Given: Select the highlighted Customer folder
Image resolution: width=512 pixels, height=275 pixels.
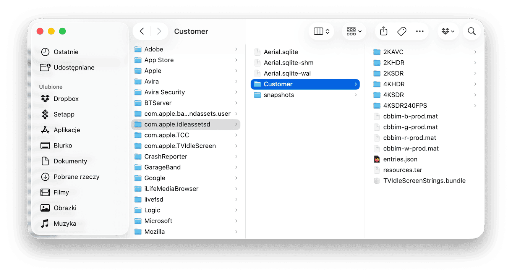Looking at the screenshot, I should 305,84.
